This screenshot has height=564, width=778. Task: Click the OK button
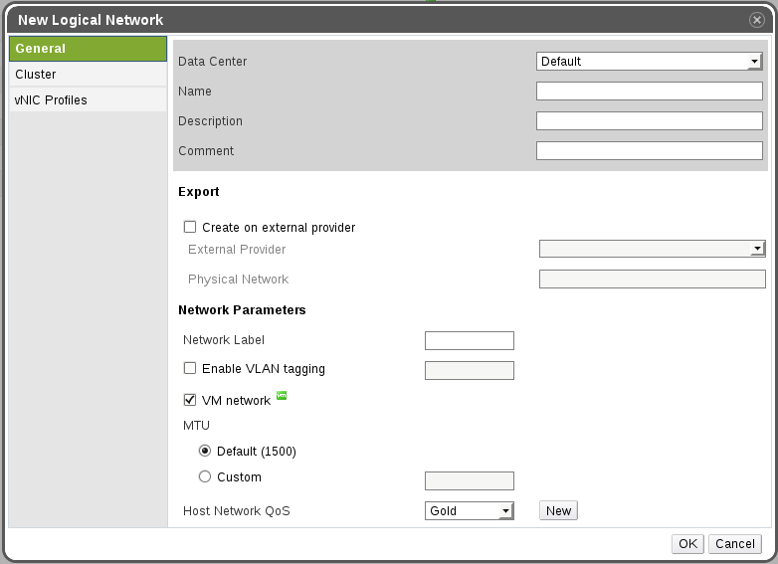point(688,544)
